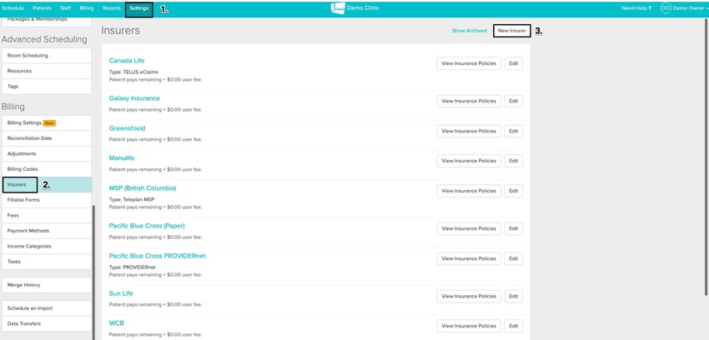This screenshot has width=709, height=340.
Task: Open Tags in the sidebar
Action: coord(46,86)
